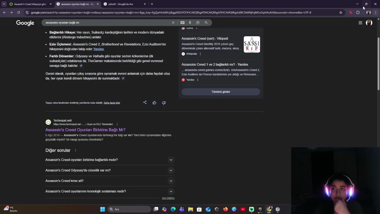Follow the Yandex link in the Ezio paragraph

[x=98, y=49]
